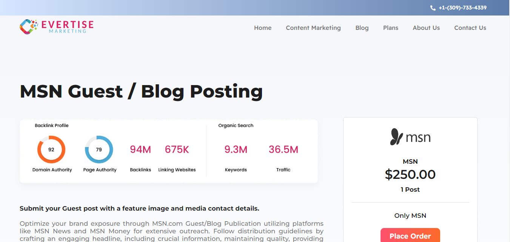The width and height of the screenshot is (510, 242).
Task: Click the Backlink Profile label
Action: [x=52, y=126]
